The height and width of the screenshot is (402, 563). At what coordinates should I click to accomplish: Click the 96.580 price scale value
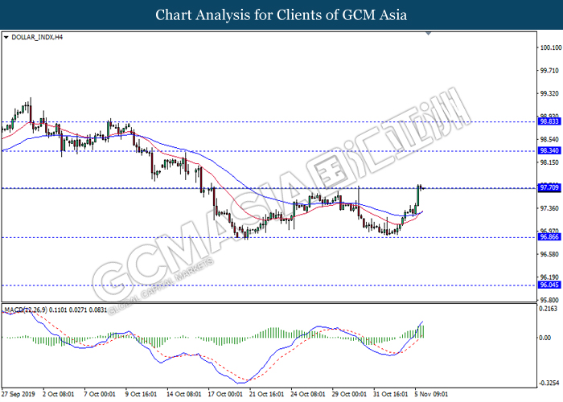[549, 254]
